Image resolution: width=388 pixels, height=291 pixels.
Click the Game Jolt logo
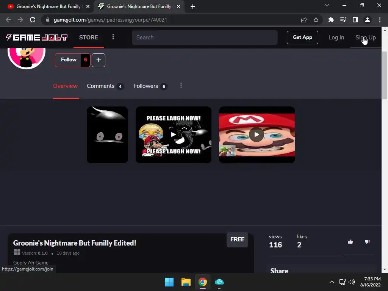pos(37,38)
